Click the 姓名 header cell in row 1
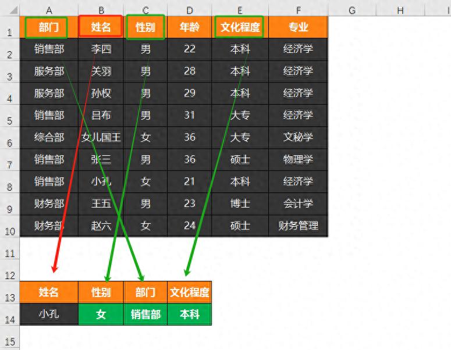Screen dimensions: 451x350 101,27
